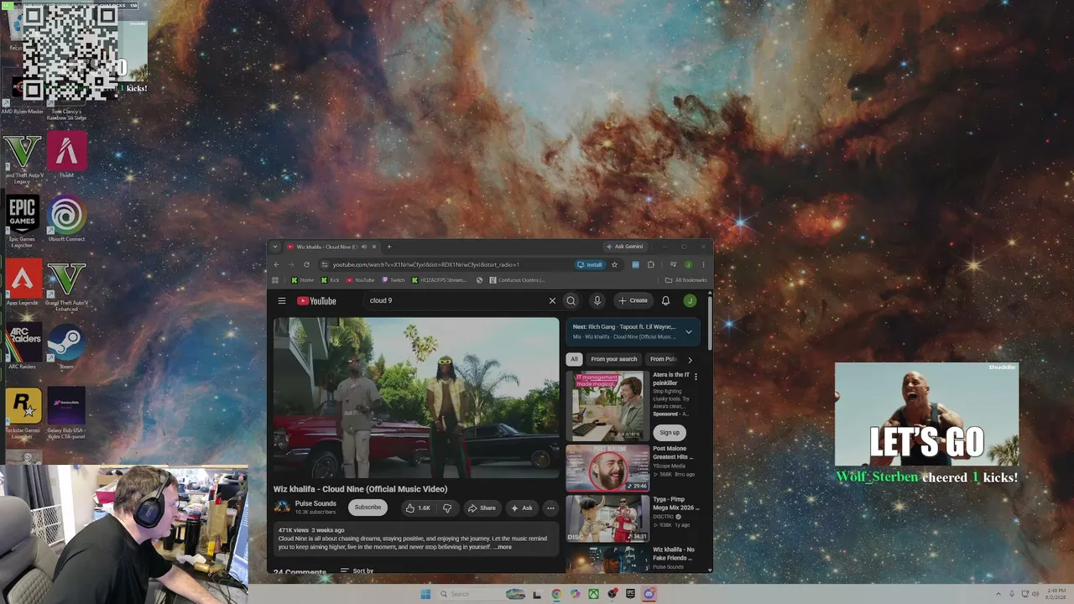
Task: Open the Twitch bookmark
Action: (393, 280)
